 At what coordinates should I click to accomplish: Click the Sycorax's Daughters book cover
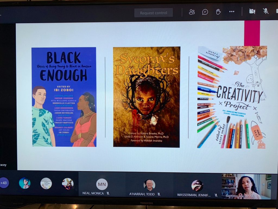[147, 97]
